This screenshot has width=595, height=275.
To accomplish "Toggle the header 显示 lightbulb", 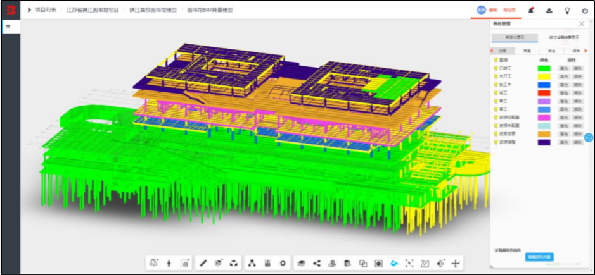I will tap(496, 60).
